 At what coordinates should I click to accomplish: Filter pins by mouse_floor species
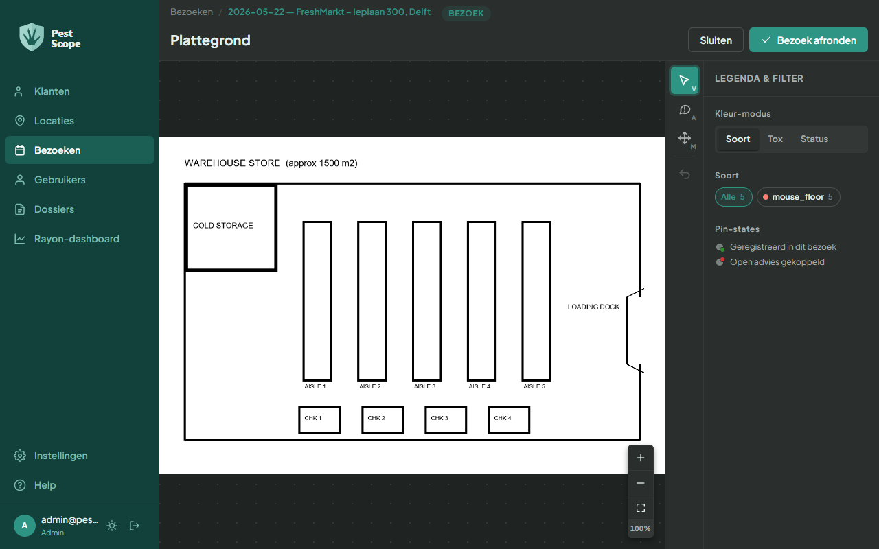pos(799,197)
